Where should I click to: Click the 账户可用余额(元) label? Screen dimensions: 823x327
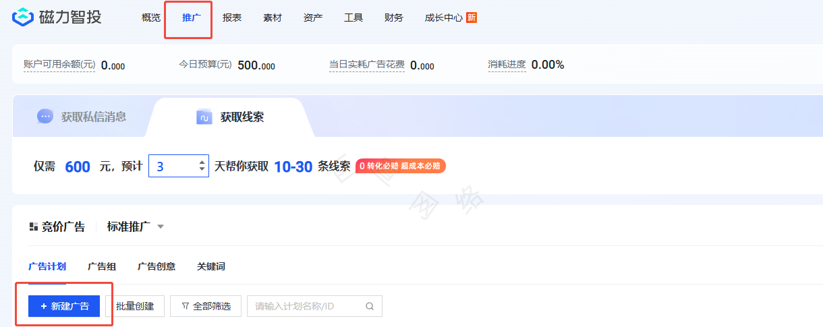(x=59, y=65)
